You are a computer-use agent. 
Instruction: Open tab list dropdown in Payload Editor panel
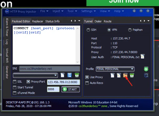79,21
